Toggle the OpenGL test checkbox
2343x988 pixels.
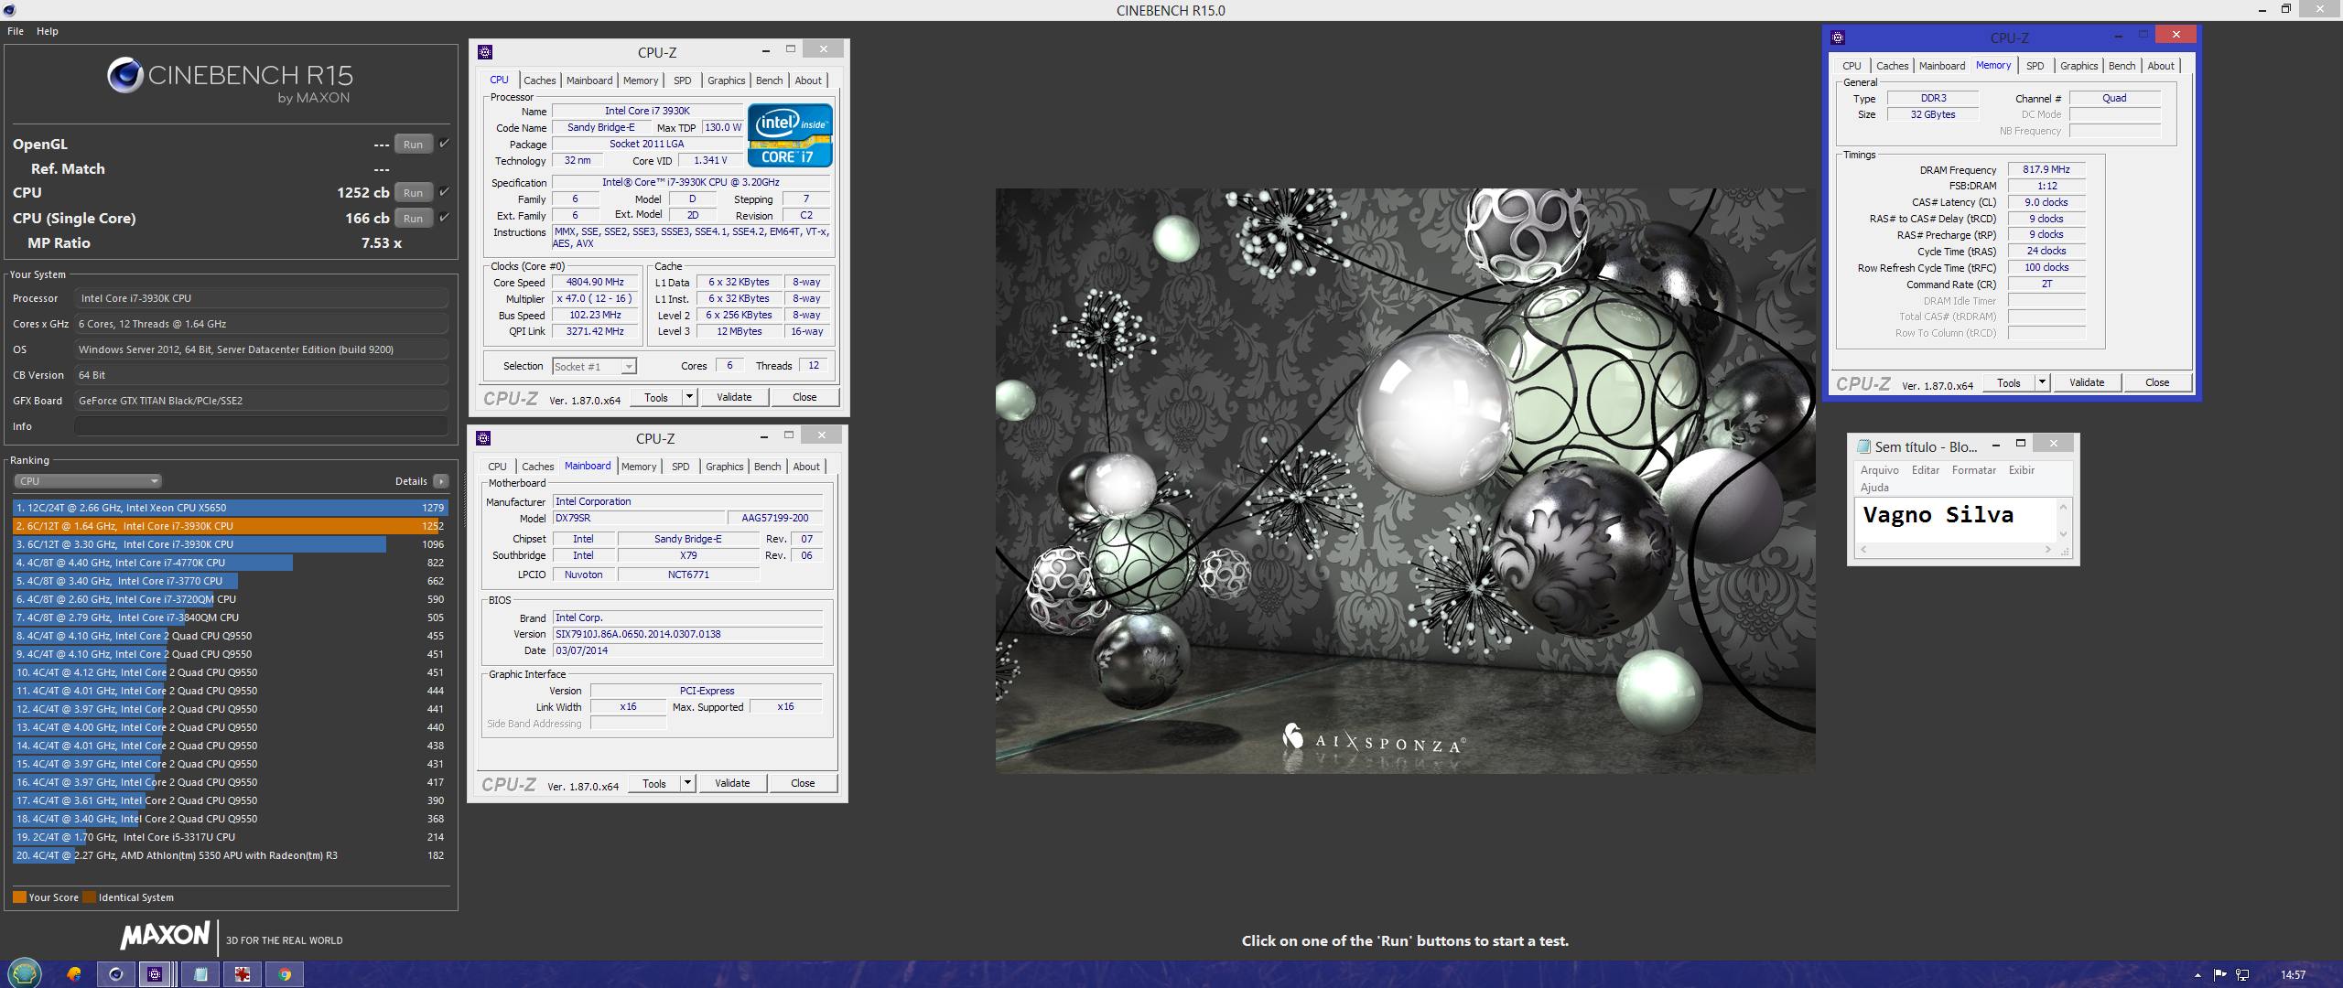(x=444, y=144)
